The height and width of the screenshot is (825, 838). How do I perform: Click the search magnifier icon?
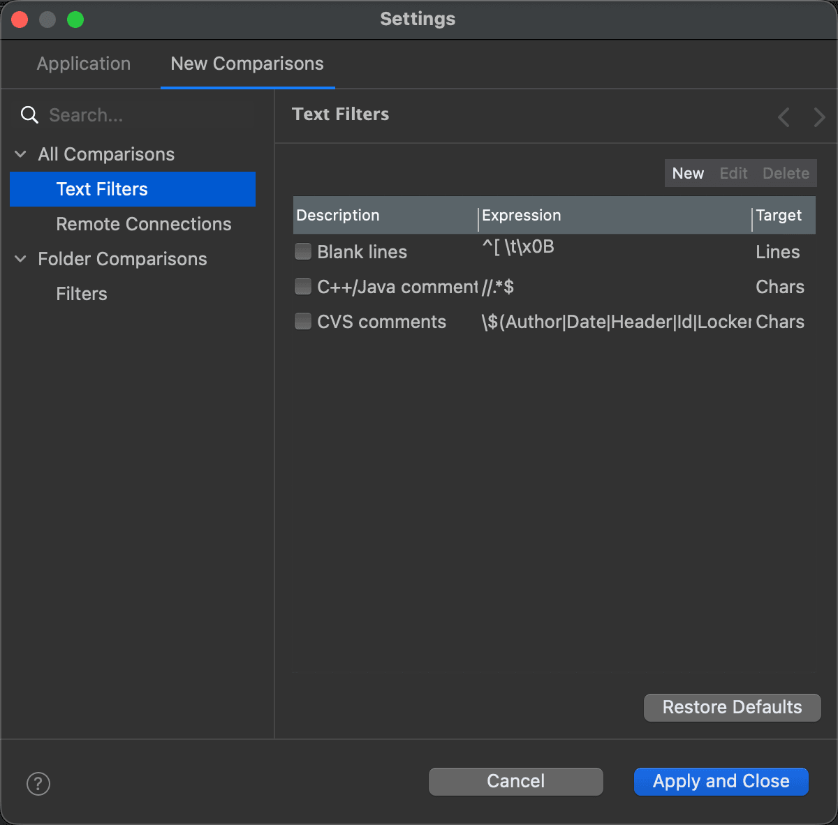[29, 115]
